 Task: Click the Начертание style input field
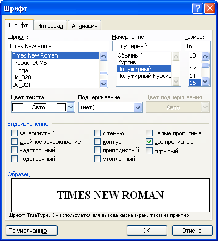click(147, 46)
